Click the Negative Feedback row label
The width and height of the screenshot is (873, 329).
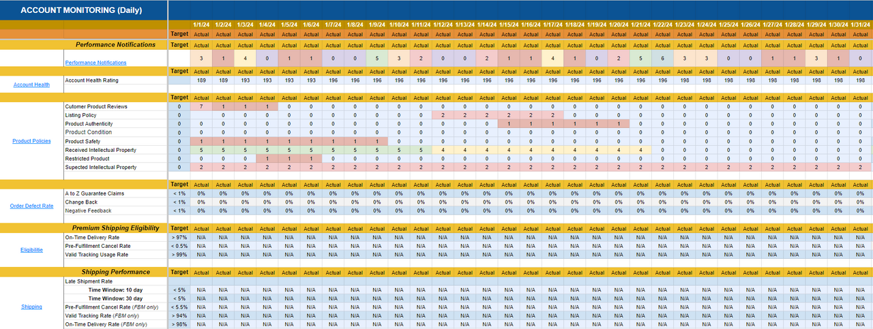click(x=88, y=210)
